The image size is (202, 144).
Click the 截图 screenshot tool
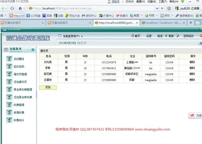tap(134, 16)
